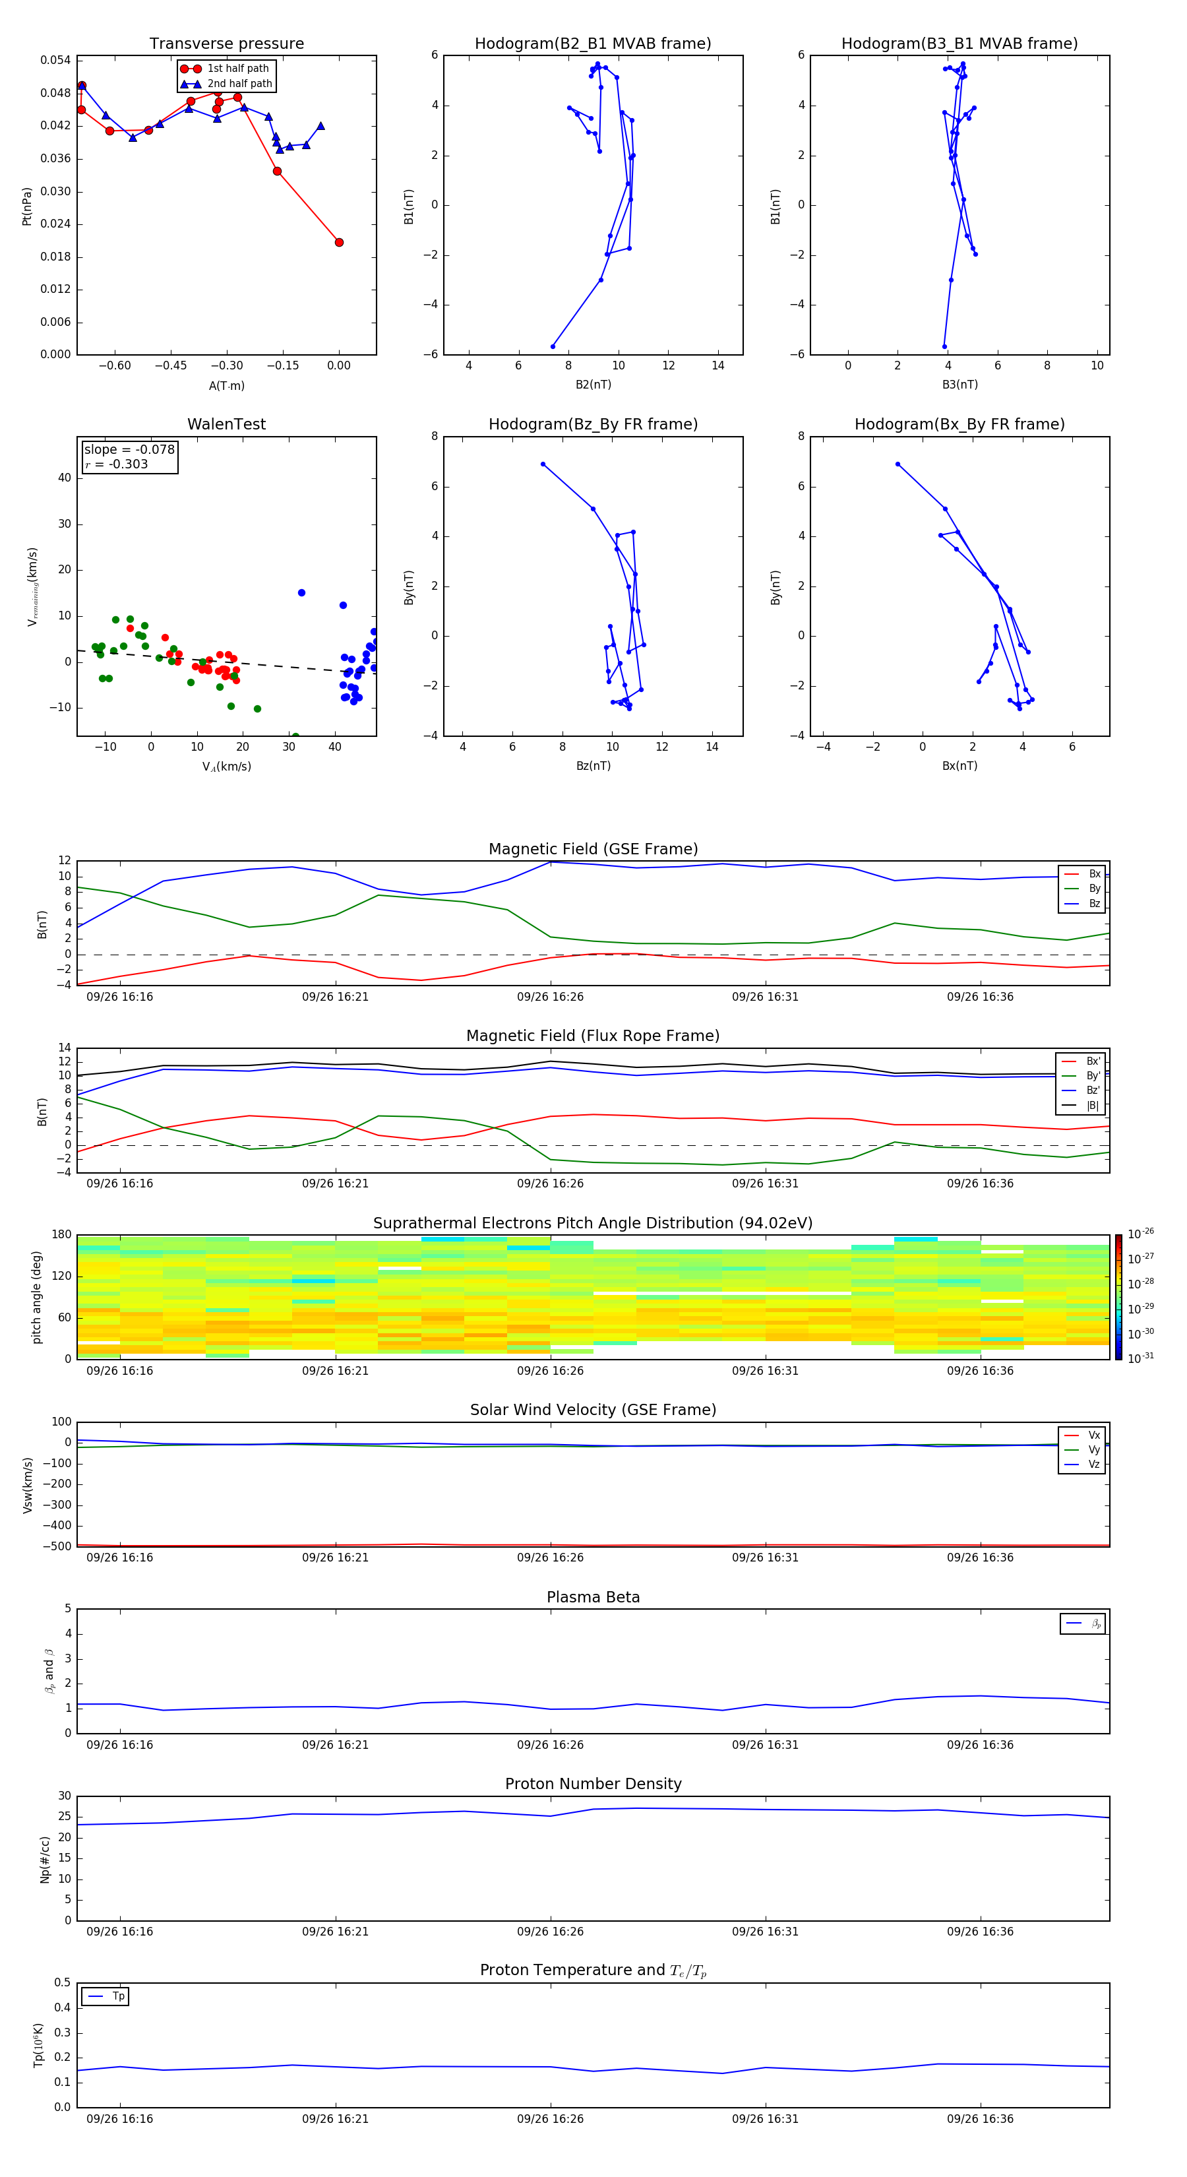This screenshot has width=1187, height=2177.
Task: Click "Hodogram(Bz_By FR frame)" title
Action: pyautogui.click(x=593, y=424)
